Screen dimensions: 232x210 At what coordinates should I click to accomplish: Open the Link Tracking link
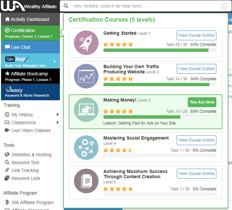(25, 170)
